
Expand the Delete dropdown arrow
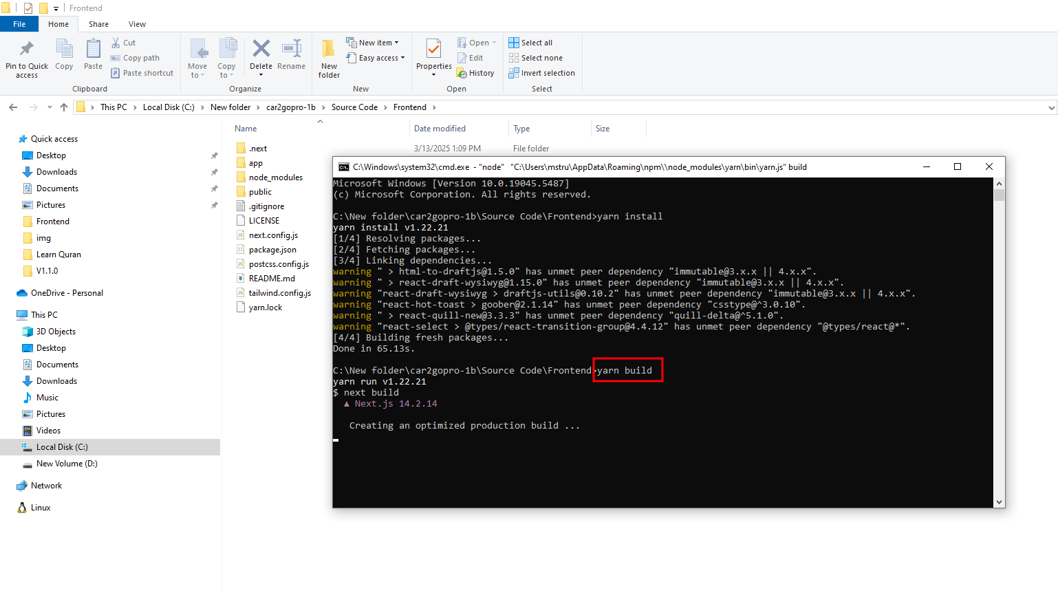click(x=261, y=75)
